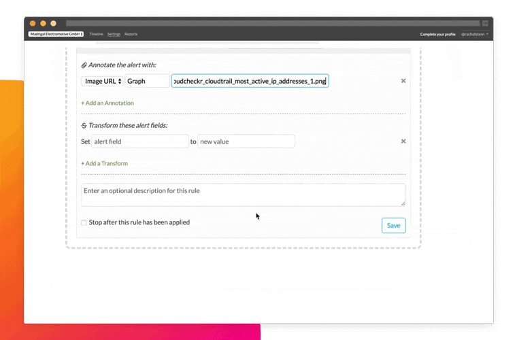Viewport: 517px width, 340px height.
Task: Remove the Set alert field transform row
Action: pyautogui.click(x=403, y=141)
